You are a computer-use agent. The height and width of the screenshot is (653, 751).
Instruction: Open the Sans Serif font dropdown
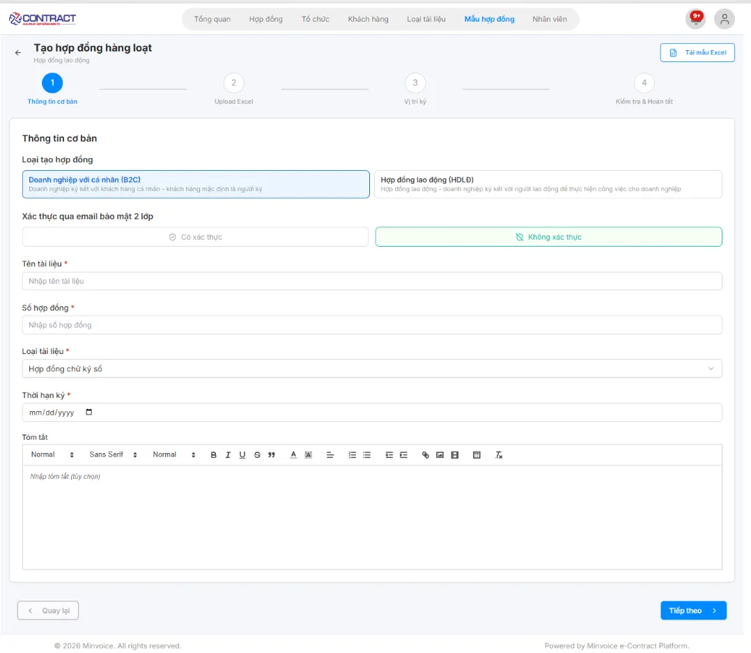pos(113,455)
